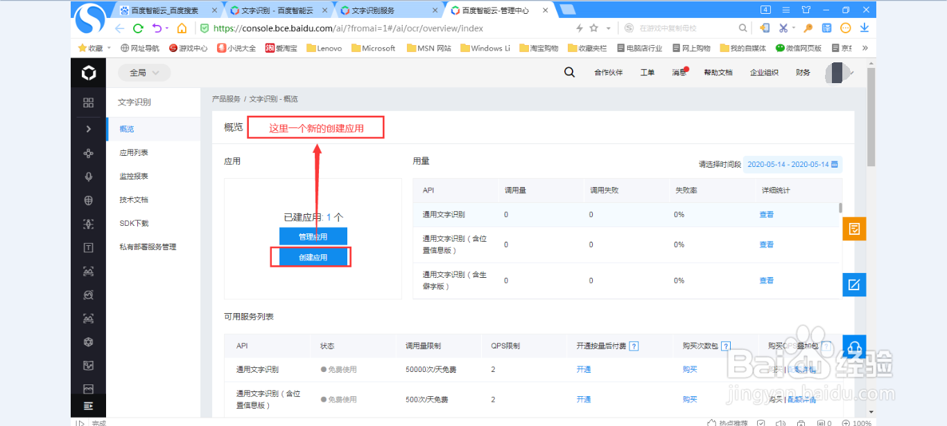Click the headset customer service icon
The width and height of the screenshot is (947, 426).
tap(854, 346)
